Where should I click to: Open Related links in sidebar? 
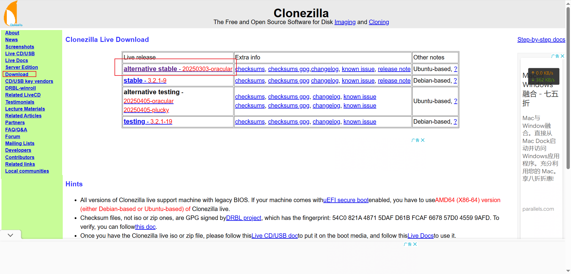coord(20,164)
